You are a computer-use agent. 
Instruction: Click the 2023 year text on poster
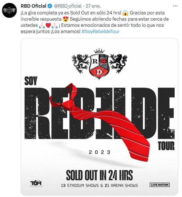[x=99, y=152]
